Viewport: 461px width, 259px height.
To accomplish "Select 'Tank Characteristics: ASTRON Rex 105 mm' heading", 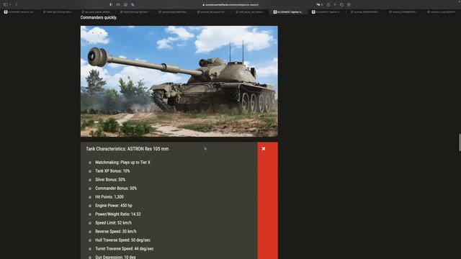I will [x=127, y=149].
